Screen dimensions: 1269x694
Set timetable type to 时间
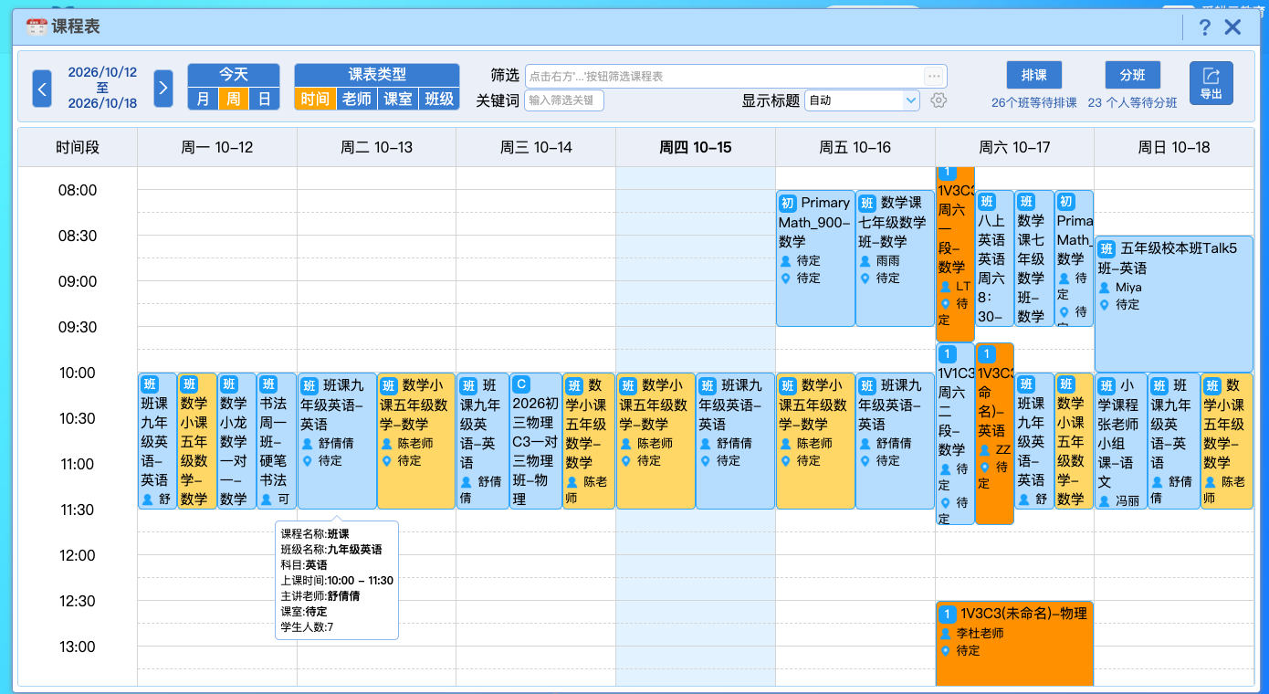click(x=315, y=99)
